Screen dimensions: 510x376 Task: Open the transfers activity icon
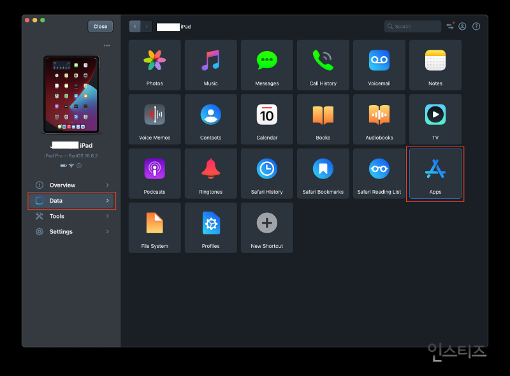coord(450,26)
